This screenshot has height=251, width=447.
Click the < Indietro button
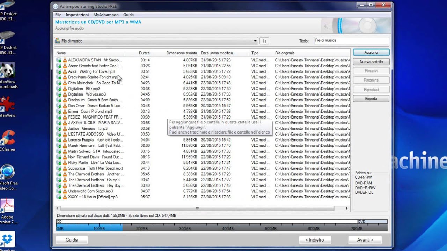(x=315, y=240)
